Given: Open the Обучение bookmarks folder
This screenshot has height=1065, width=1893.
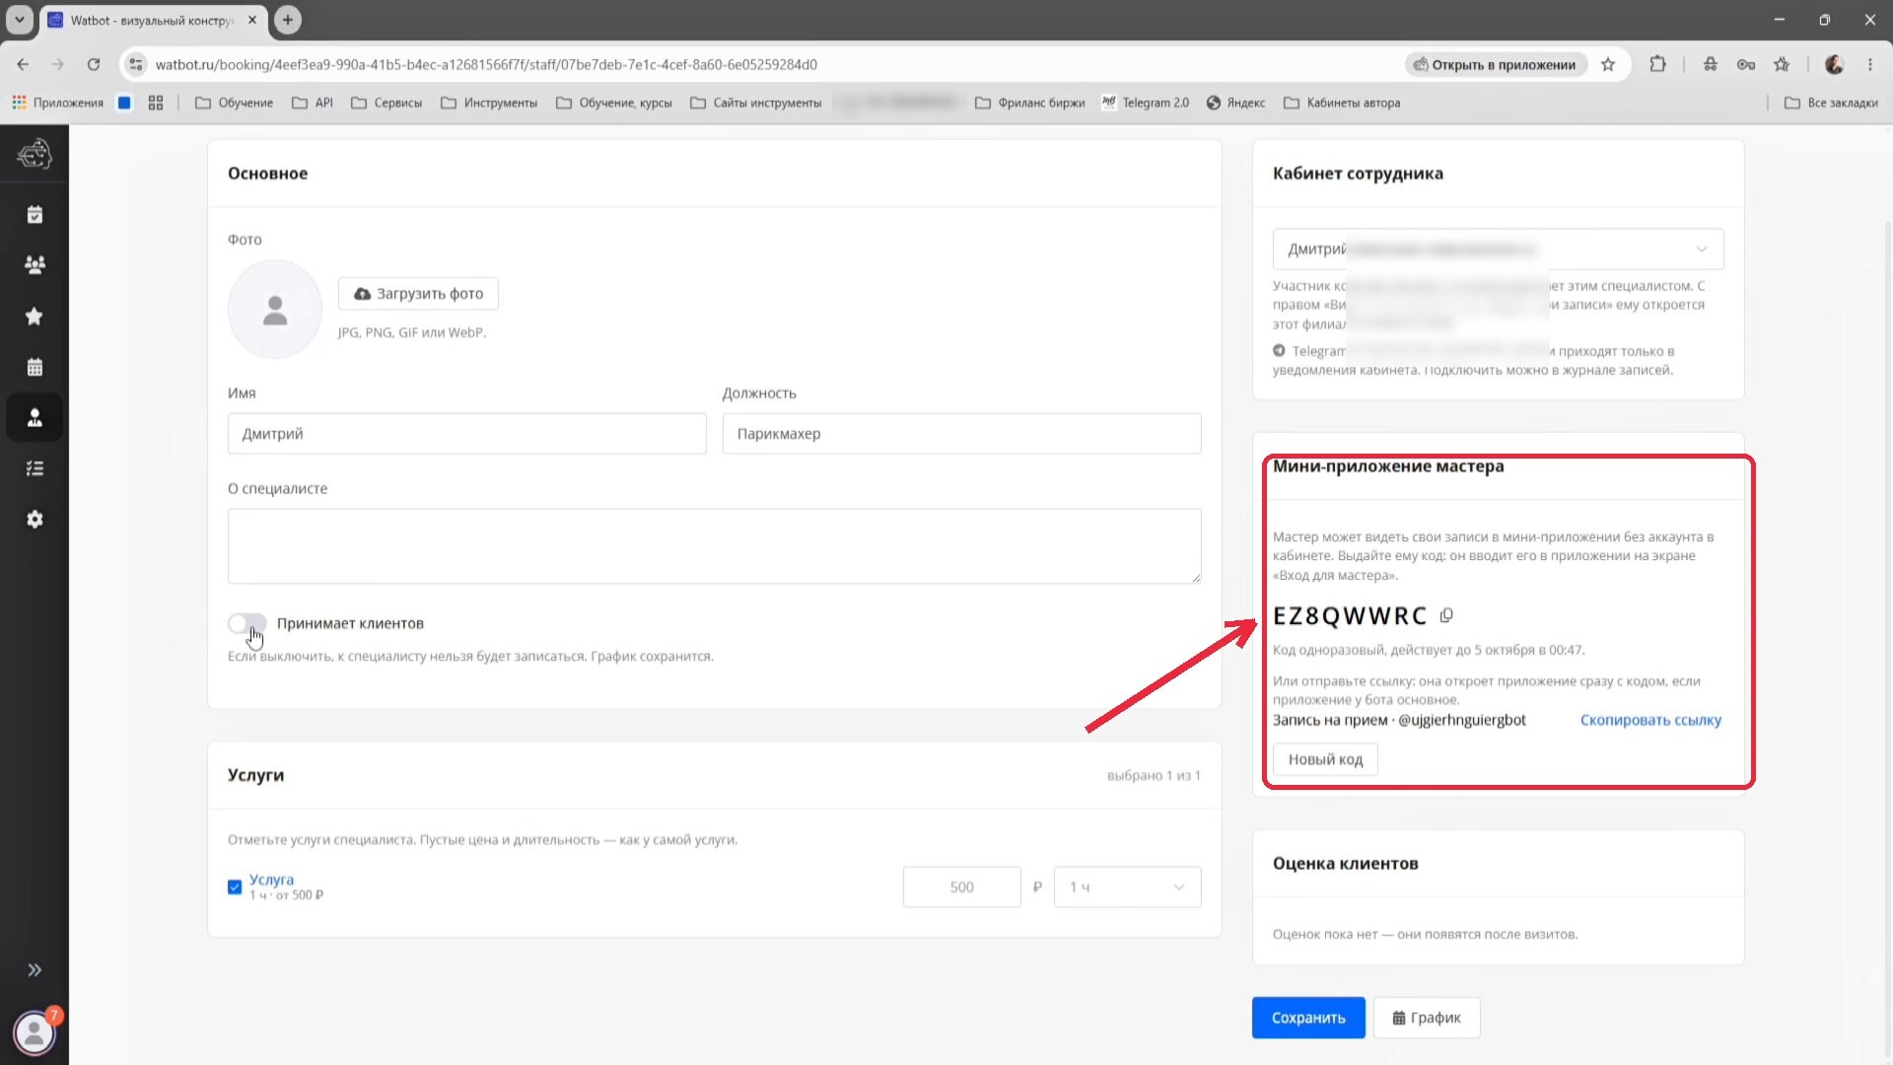Looking at the screenshot, I should coord(235,103).
